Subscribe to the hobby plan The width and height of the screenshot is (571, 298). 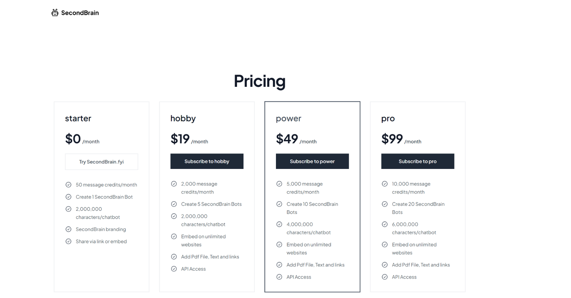[x=207, y=161]
